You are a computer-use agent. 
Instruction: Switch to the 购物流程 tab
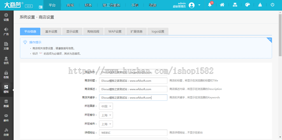(x=93, y=32)
